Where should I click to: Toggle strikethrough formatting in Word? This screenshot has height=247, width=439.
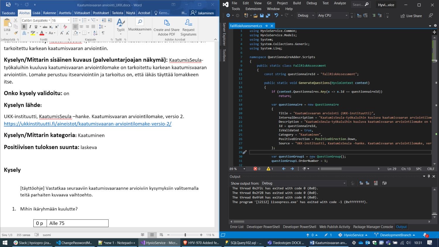click(45, 27)
